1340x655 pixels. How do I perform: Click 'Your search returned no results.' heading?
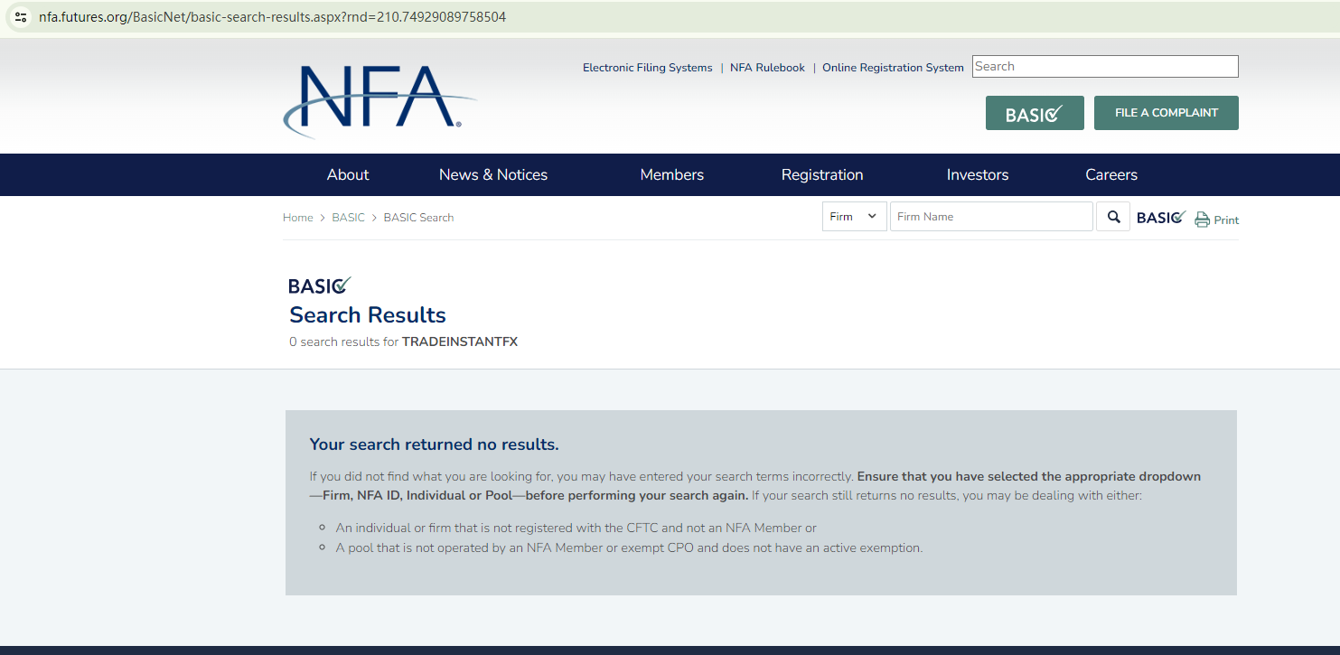[x=435, y=444]
